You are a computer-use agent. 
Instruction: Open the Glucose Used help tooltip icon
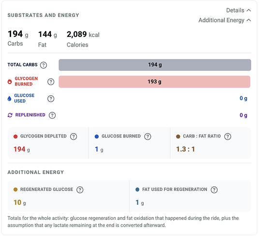pyautogui.click(x=51, y=99)
